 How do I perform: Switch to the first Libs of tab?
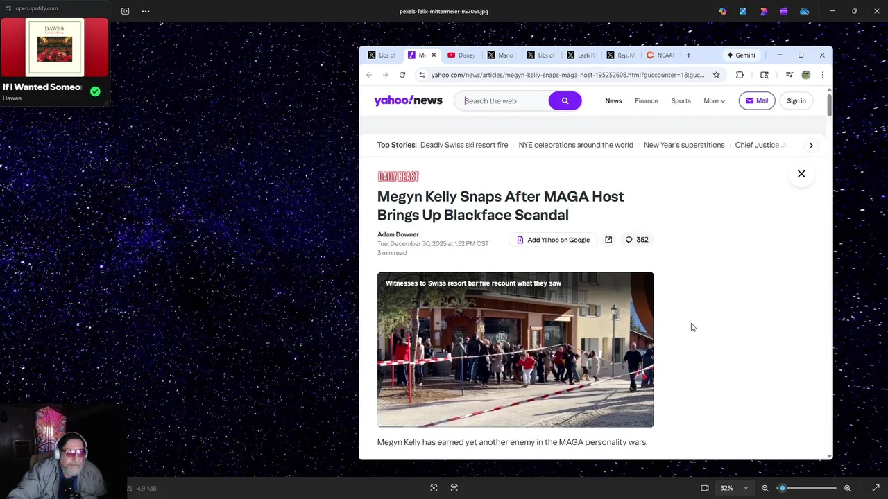[x=382, y=55]
